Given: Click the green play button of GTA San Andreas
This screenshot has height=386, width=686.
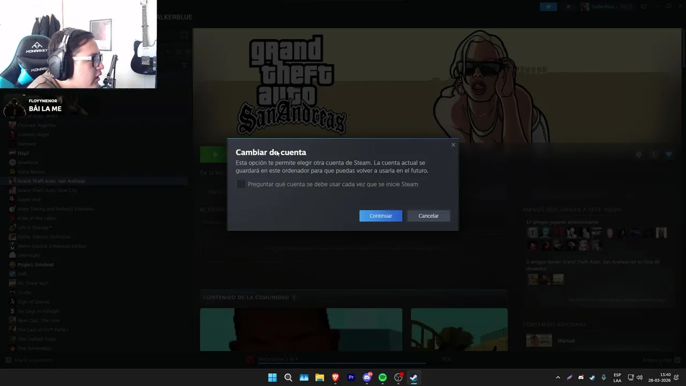Looking at the screenshot, I should click(x=214, y=154).
